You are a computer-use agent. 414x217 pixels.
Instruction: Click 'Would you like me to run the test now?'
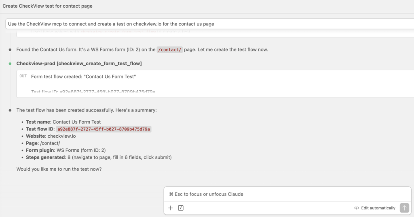tap(59, 169)
